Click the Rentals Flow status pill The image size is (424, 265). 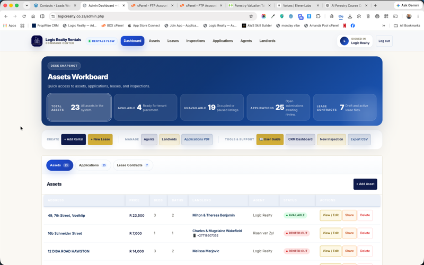(102, 41)
